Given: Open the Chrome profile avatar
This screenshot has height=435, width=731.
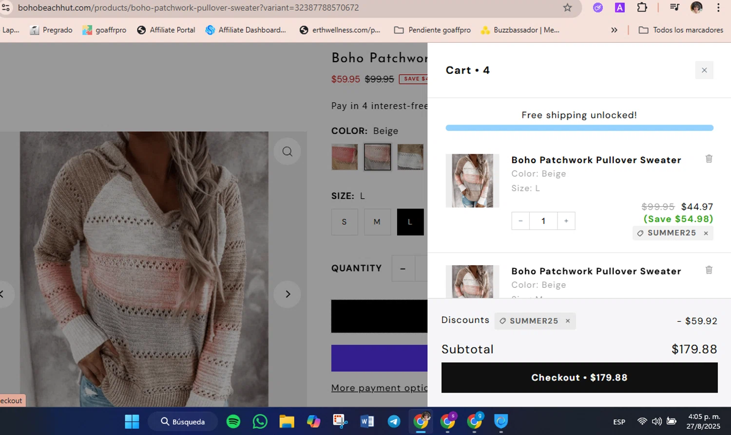Looking at the screenshot, I should (x=696, y=7).
